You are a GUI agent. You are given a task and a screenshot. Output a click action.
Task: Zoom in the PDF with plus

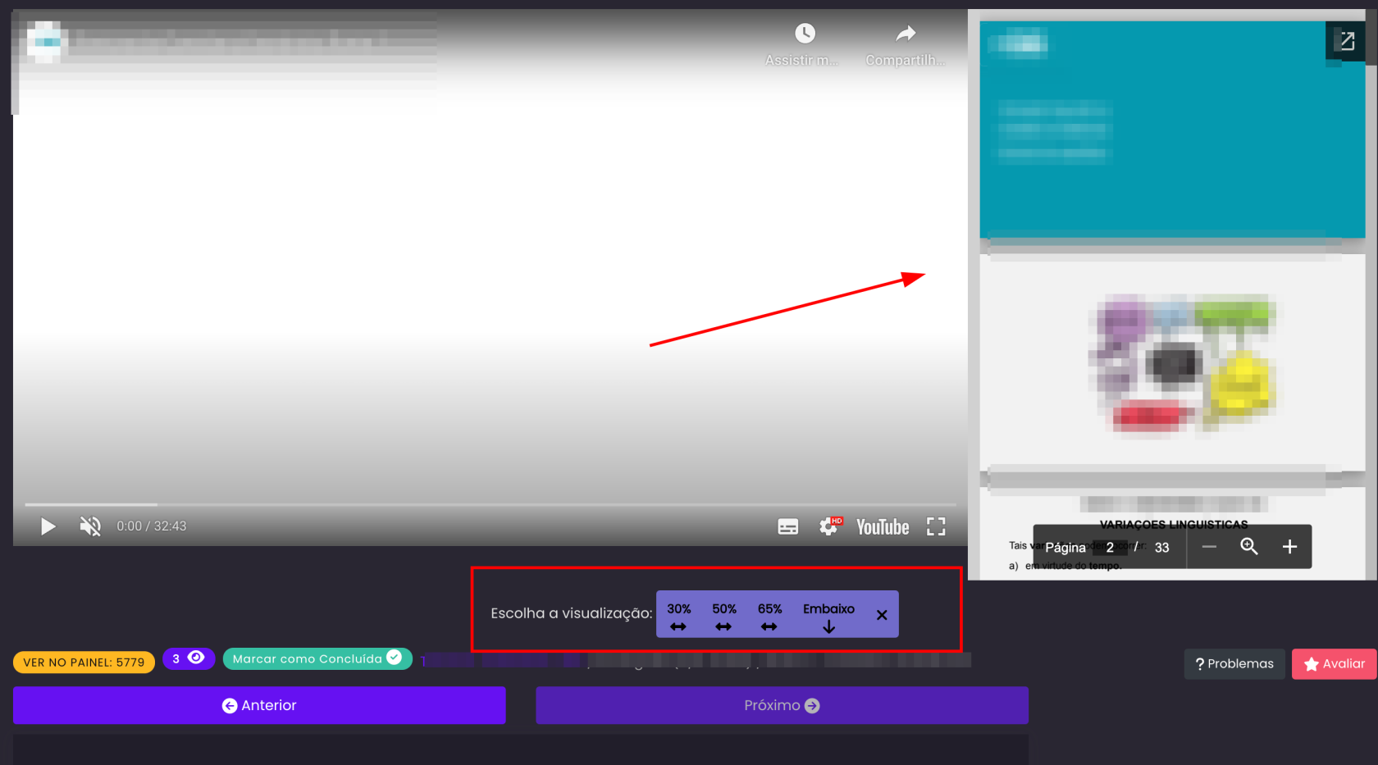[x=1289, y=547]
